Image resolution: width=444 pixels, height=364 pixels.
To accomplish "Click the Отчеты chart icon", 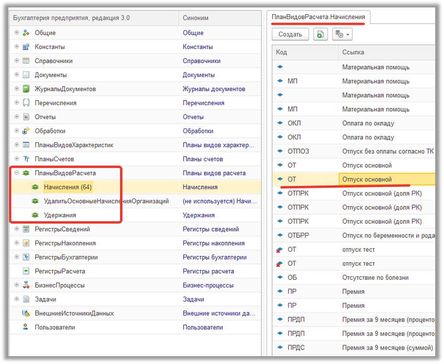I will coord(26,117).
